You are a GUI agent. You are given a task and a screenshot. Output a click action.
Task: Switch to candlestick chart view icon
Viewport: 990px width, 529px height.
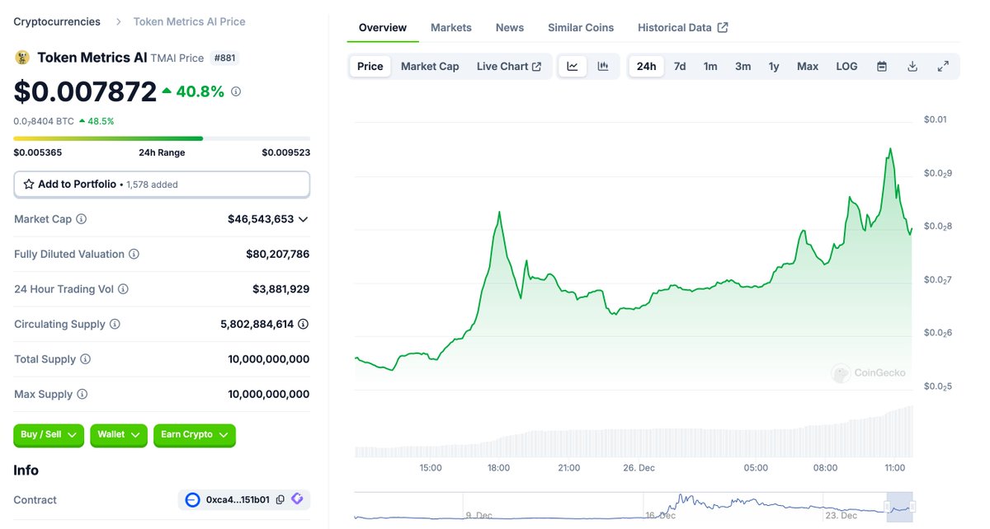click(603, 66)
